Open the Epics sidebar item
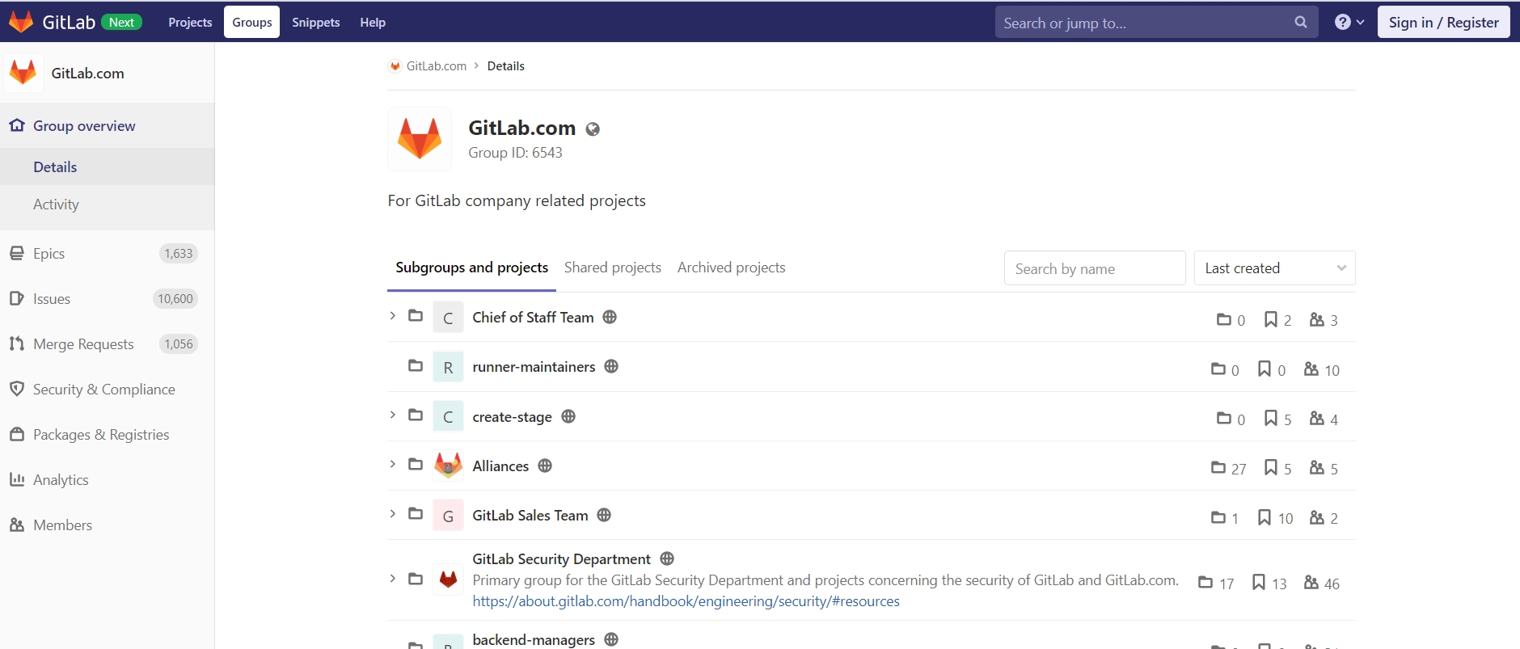This screenshot has height=649, width=1520. tap(49, 254)
